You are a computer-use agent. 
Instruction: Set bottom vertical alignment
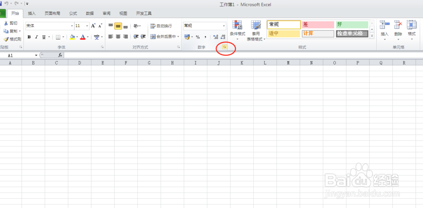coord(126,26)
